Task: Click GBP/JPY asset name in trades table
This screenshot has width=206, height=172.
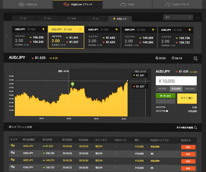Action: pyautogui.click(x=28, y=160)
